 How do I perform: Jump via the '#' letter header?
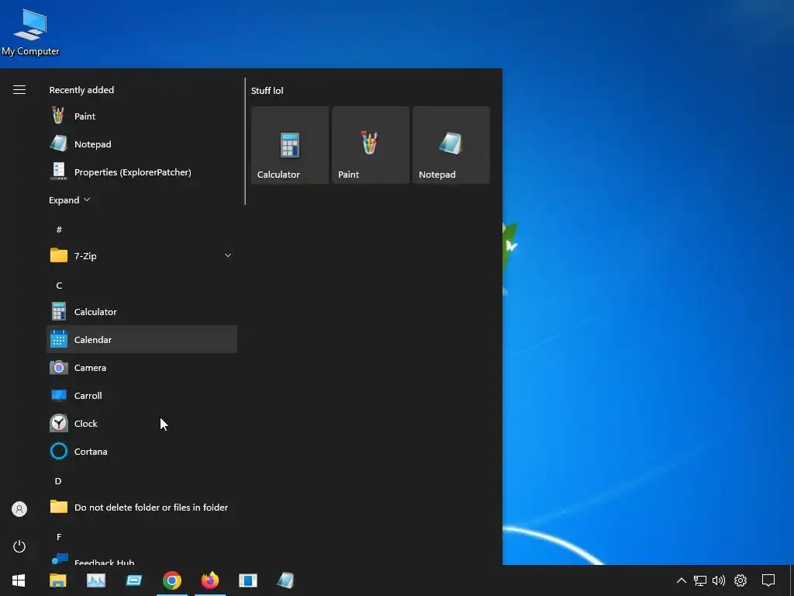[x=59, y=230]
